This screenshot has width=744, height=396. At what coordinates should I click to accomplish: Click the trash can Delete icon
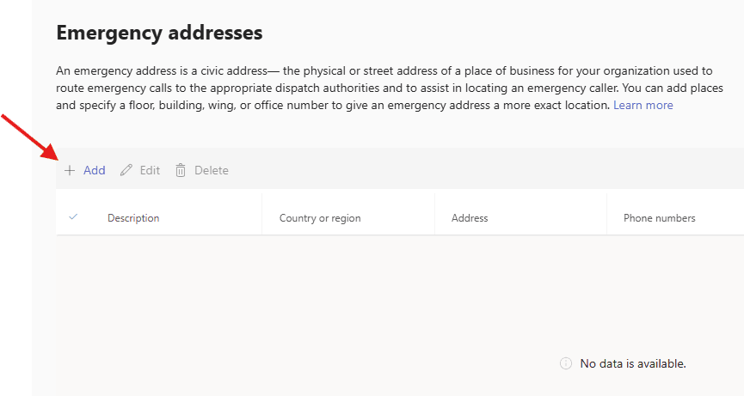point(181,170)
